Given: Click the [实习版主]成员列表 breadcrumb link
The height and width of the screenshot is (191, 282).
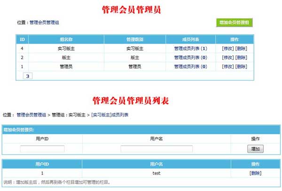Looking at the screenshot, I should pos(110,115).
